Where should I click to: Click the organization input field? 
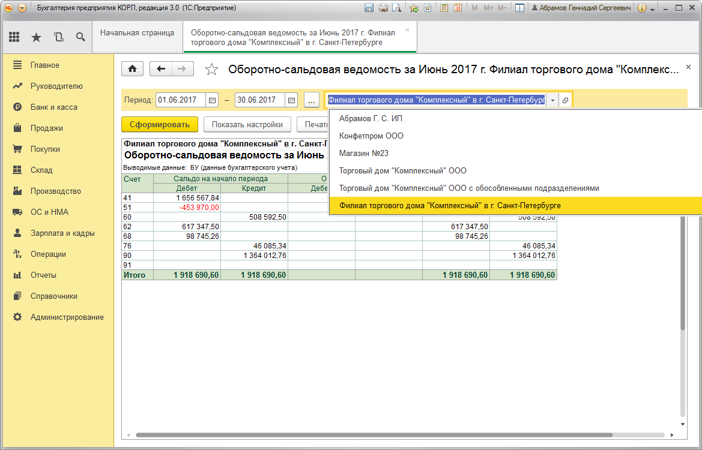point(436,100)
